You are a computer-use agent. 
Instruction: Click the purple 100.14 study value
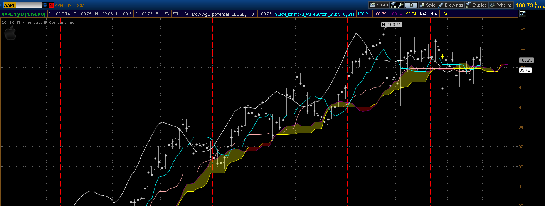(396, 14)
